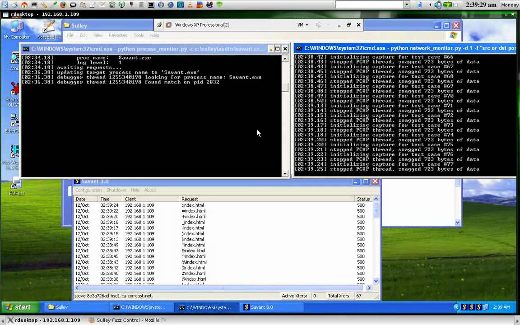This screenshot has width=520, height=325.
Task: Click the wrench tools icon in top panel
Action: 44,5
